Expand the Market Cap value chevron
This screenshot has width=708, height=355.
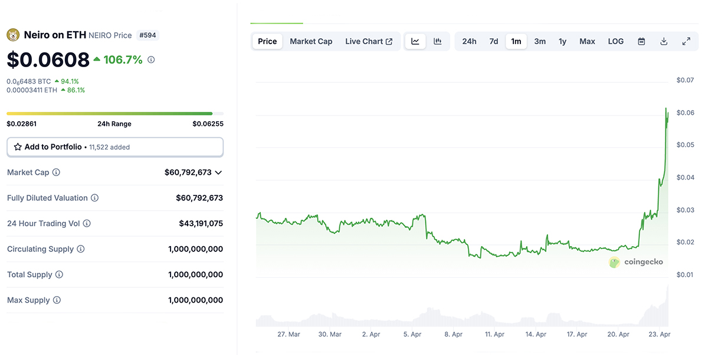218,172
